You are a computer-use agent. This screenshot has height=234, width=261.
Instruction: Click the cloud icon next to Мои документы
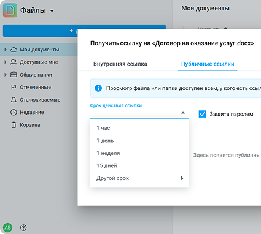click(x=14, y=50)
